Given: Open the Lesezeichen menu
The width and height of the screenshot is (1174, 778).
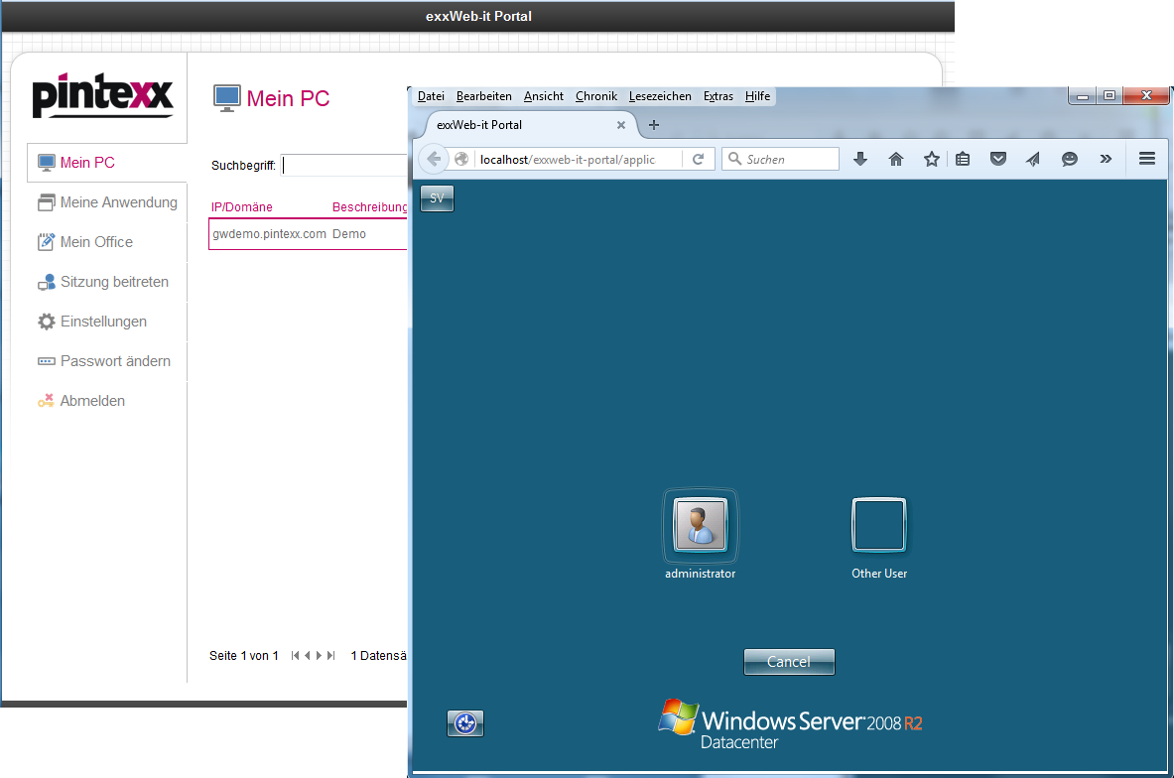Looking at the screenshot, I should [660, 96].
